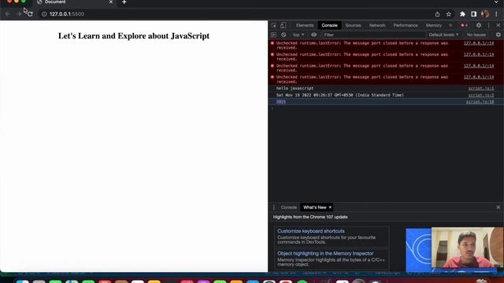Open source link of third runtime.lastError message
504x283 pixels.
[479, 66]
